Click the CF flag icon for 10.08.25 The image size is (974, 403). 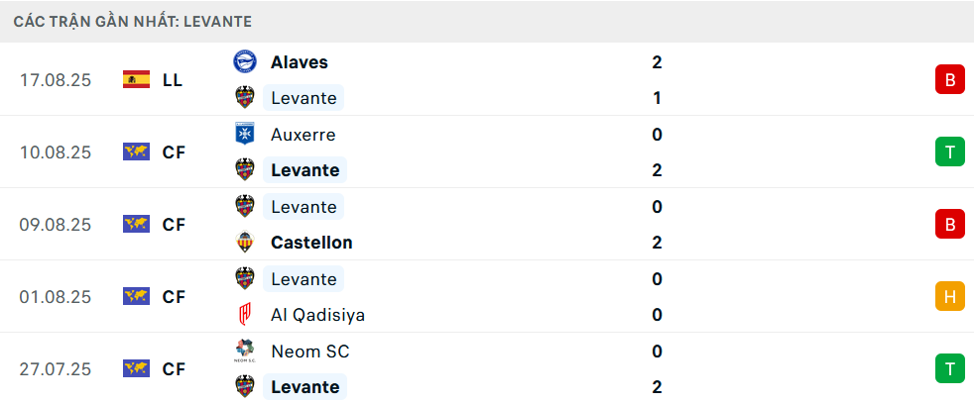136,152
